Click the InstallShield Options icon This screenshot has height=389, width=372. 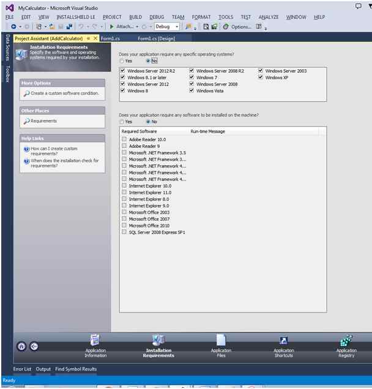tap(226, 26)
